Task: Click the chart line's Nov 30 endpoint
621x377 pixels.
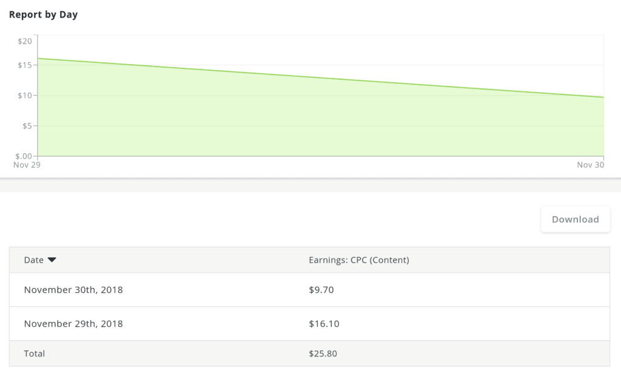Action: coord(603,97)
